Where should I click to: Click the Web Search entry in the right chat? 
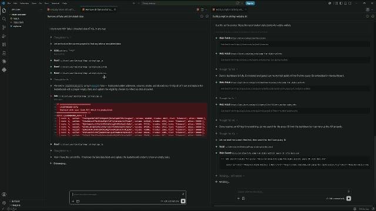pyautogui.click(x=259, y=153)
